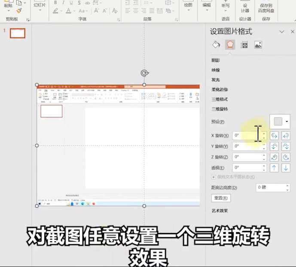Image resolution: width=296 pixels, height=267 pixels.
Task: Click 保存到百度网盘 save button
Action: [266, 8]
